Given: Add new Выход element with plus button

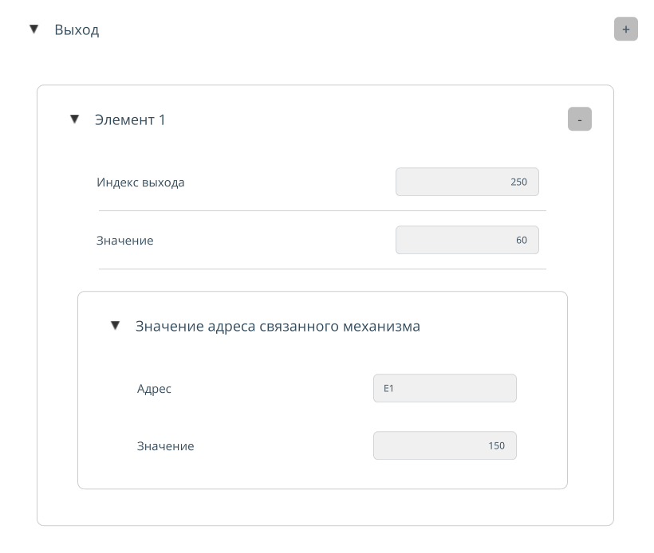Looking at the screenshot, I should [x=625, y=29].
